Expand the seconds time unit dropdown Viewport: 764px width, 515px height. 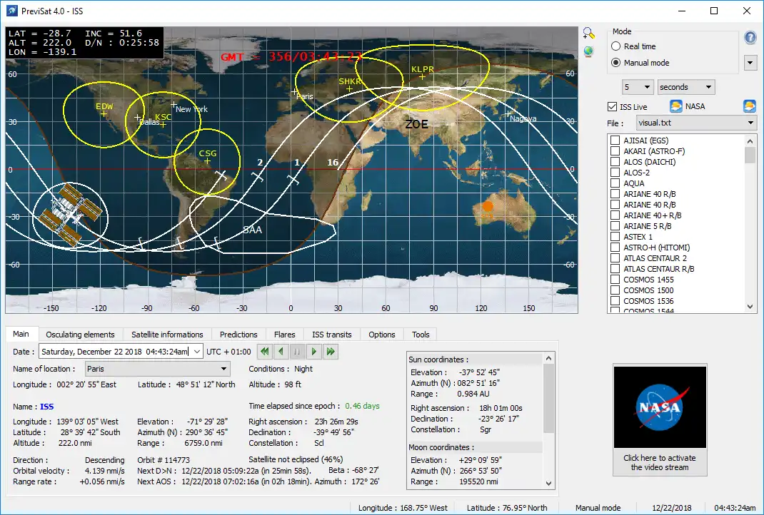[685, 87]
